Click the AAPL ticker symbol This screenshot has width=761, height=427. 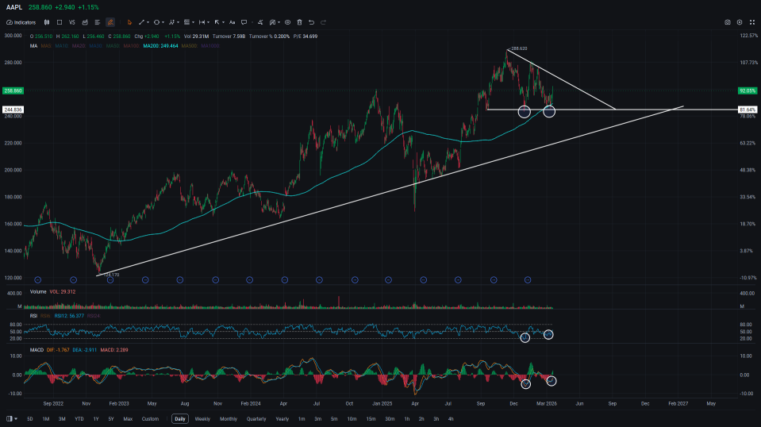[14, 7]
